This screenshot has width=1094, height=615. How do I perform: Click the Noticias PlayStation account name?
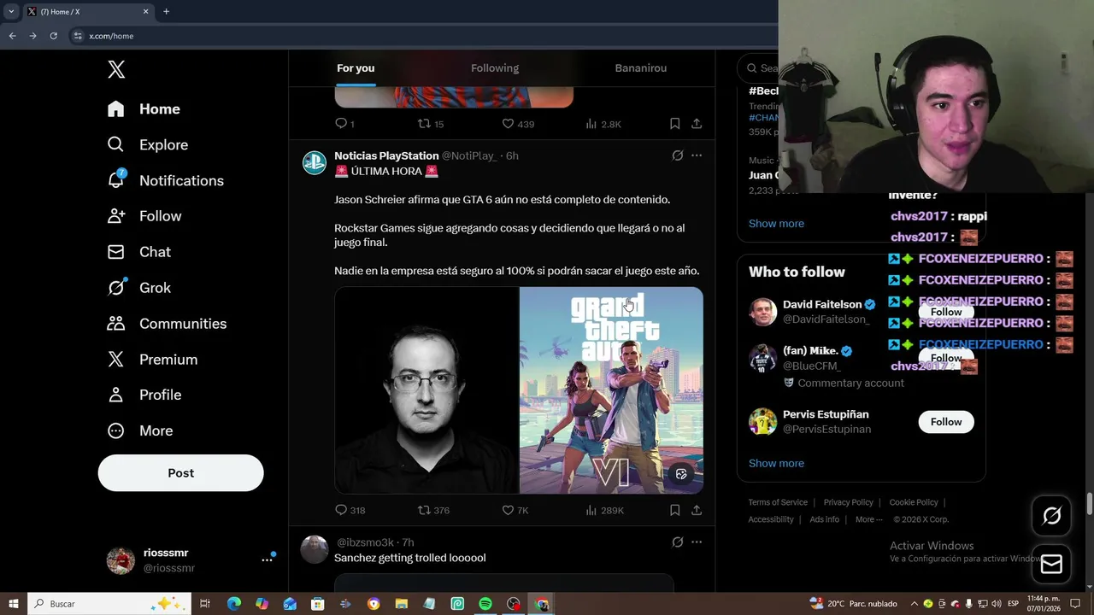point(386,155)
